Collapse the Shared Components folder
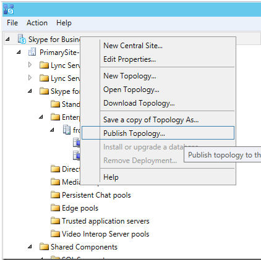The width and height of the screenshot is (261, 260). click(x=30, y=246)
